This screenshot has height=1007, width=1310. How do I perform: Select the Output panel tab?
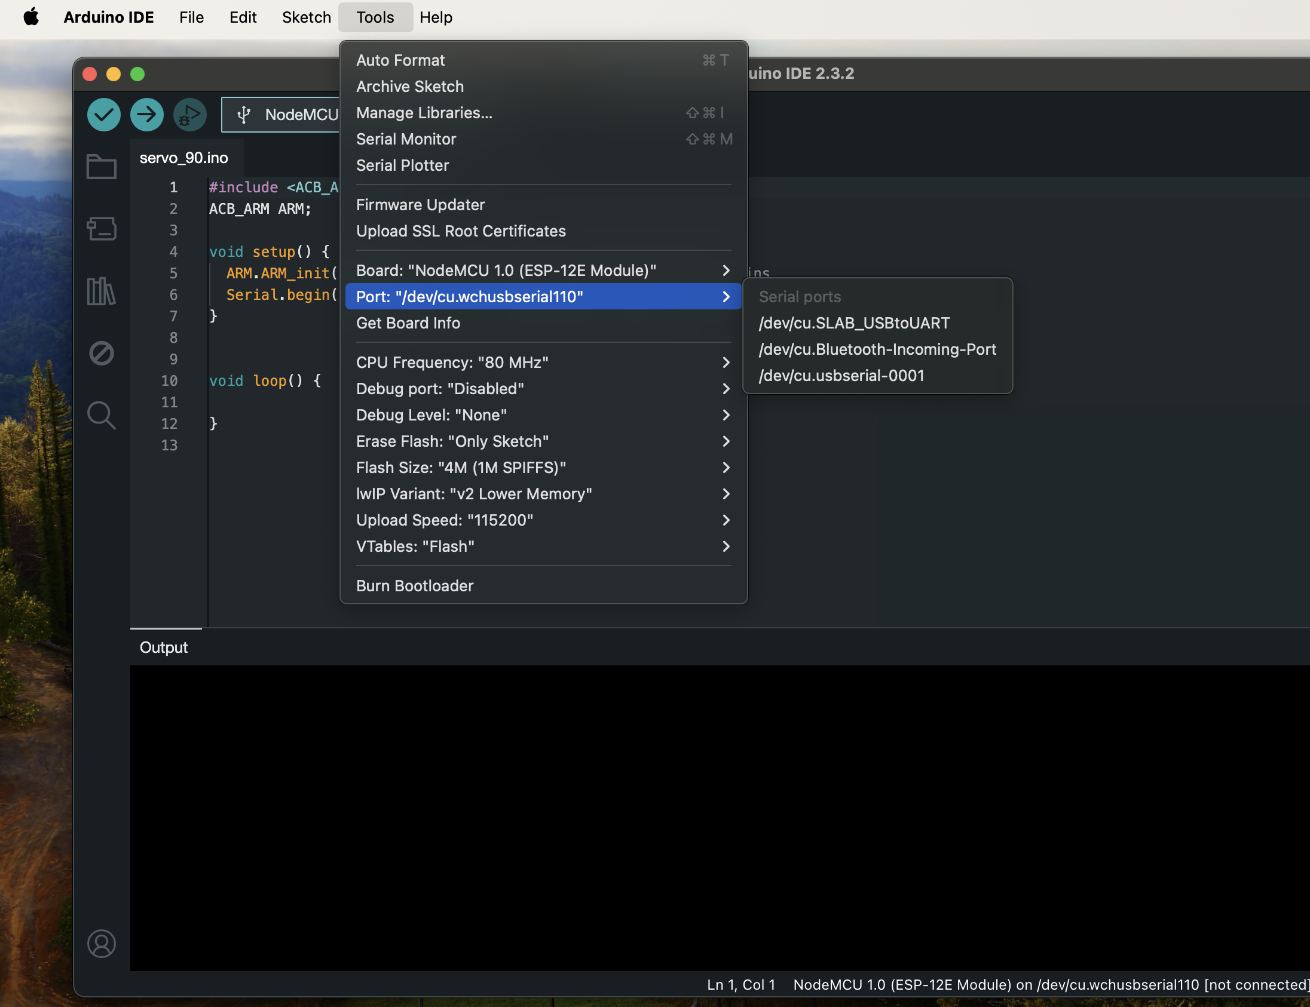[x=164, y=647]
